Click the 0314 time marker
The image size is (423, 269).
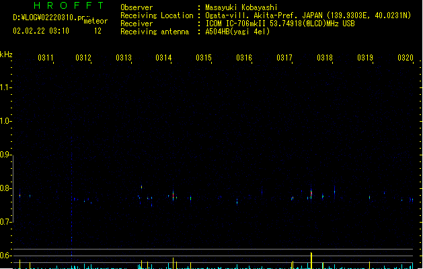163,58
